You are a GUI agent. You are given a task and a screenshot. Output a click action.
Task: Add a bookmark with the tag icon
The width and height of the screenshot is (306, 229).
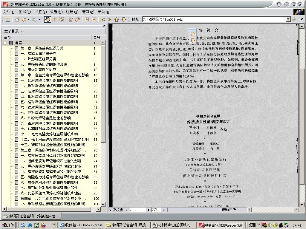coord(78,19)
